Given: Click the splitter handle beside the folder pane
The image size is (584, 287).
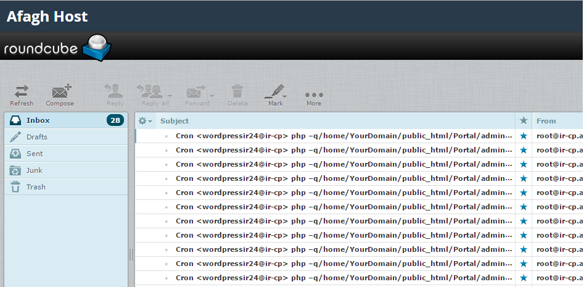Looking at the screenshot, I should click(x=131, y=254).
